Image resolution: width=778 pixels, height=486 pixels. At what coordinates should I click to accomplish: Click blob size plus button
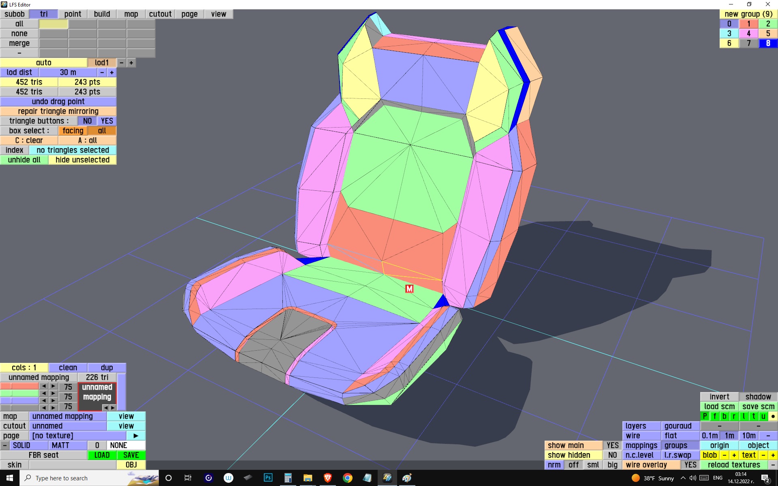click(734, 455)
